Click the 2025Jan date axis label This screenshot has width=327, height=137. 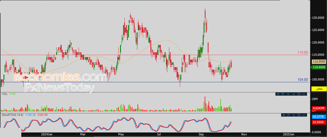(289, 135)
